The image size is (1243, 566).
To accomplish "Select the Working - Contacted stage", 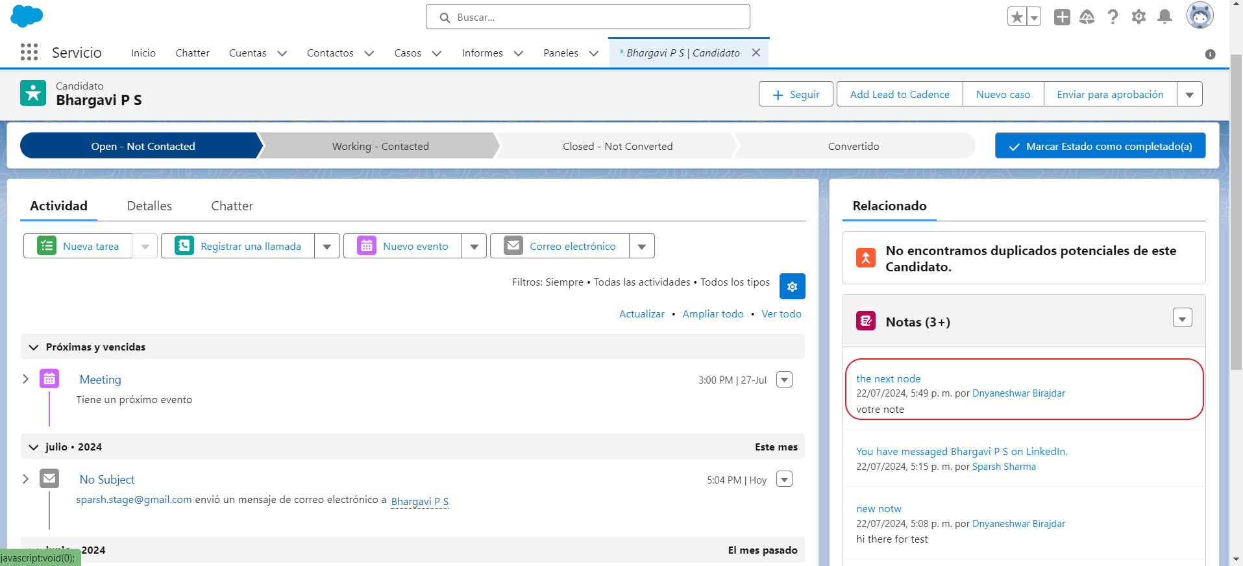I will pos(380,146).
